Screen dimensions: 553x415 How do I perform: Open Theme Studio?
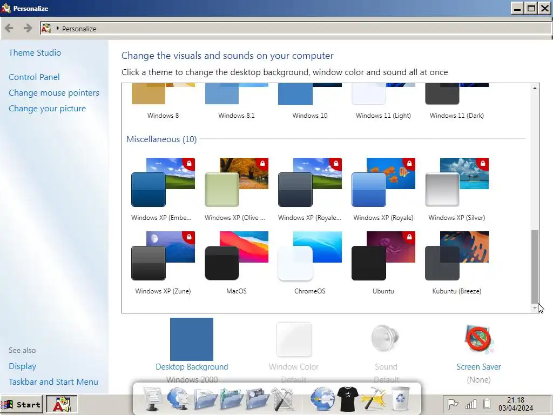click(x=35, y=52)
